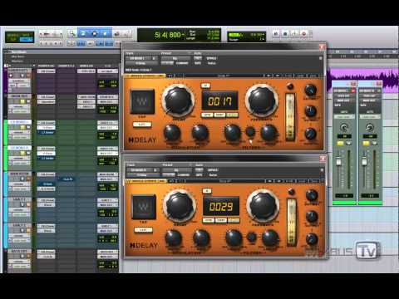Click Safe in the upper plugin header

click(x=198, y=63)
